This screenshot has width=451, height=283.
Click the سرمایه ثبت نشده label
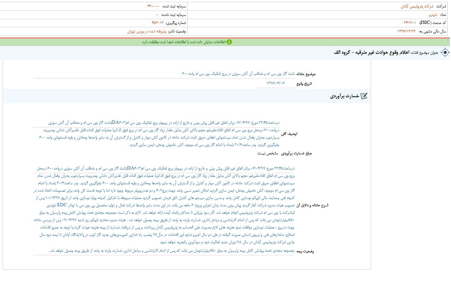[174, 15]
